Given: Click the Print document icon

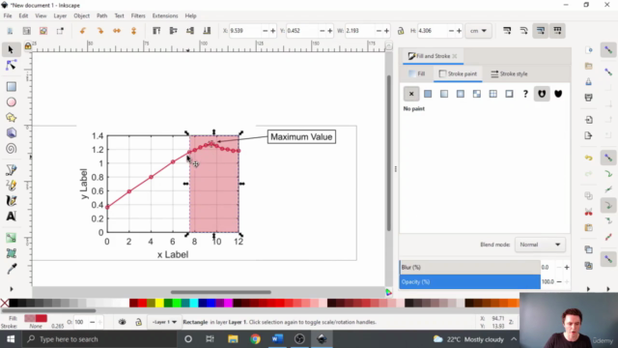Looking at the screenshot, I should [589, 98].
